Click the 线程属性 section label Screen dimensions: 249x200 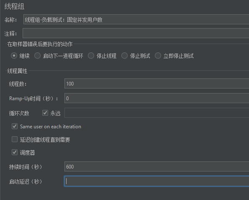click(x=17, y=71)
